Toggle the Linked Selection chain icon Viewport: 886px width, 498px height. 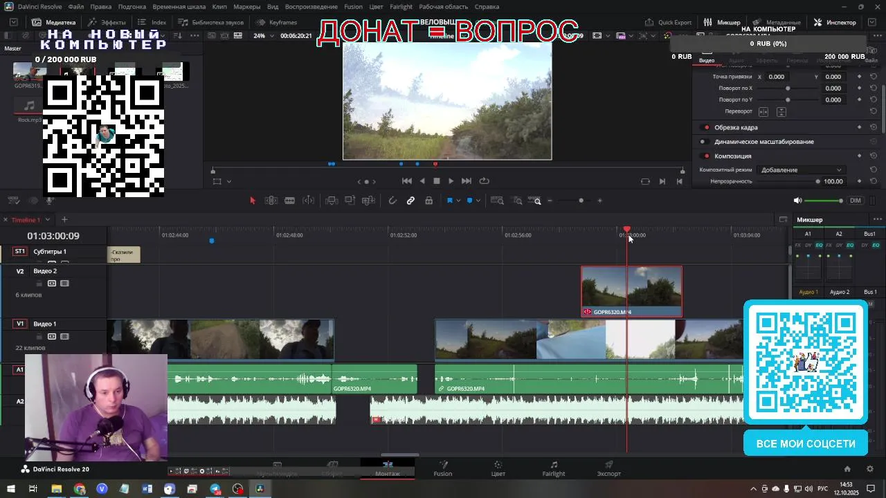click(410, 201)
